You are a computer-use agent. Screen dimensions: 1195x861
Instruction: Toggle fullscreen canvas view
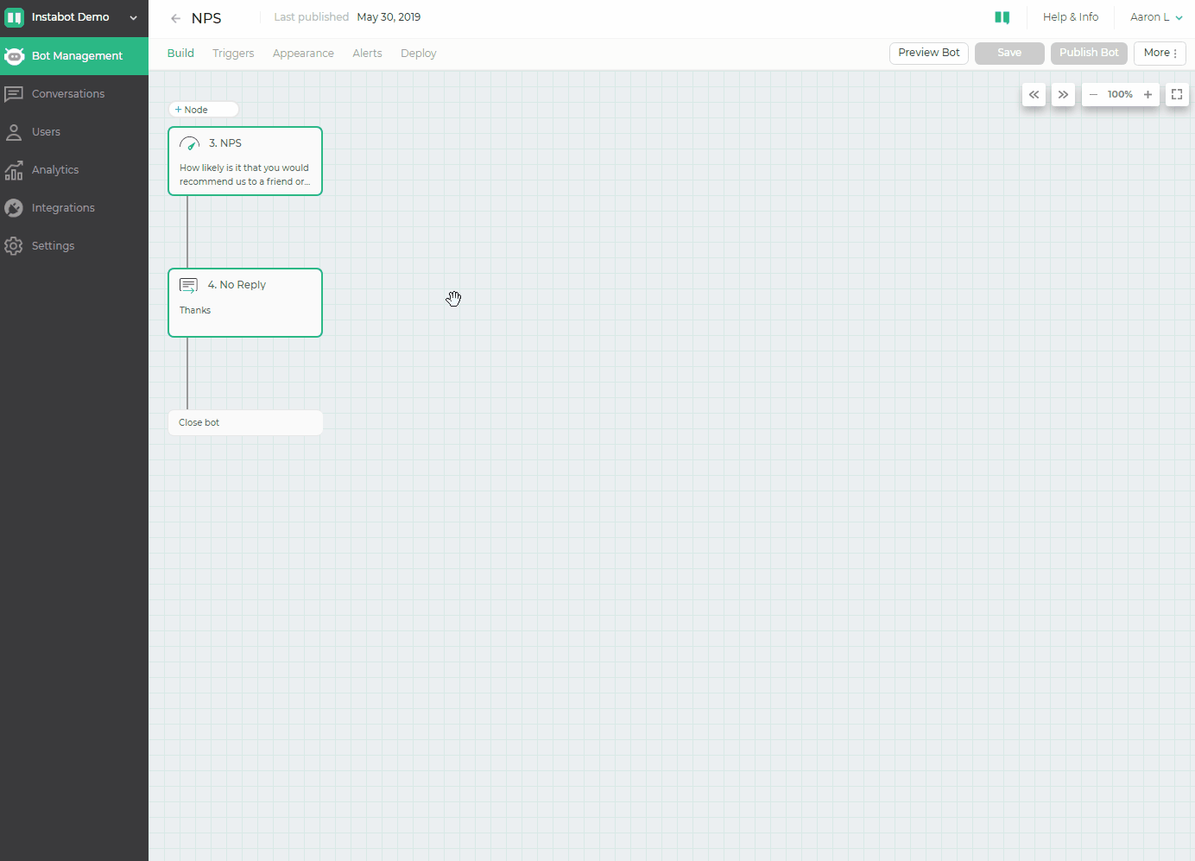(1177, 95)
